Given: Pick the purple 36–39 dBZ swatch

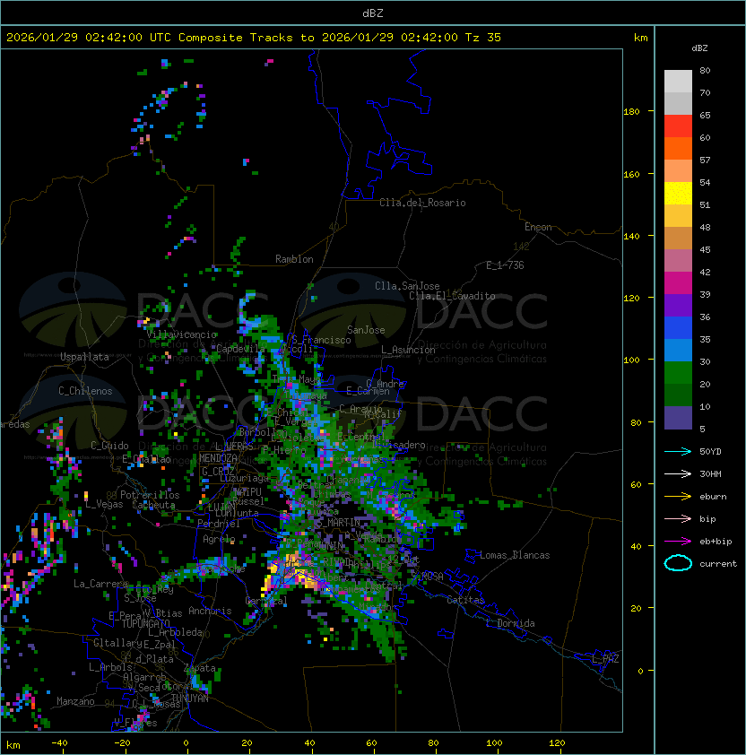Looking at the screenshot, I should click(678, 305).
